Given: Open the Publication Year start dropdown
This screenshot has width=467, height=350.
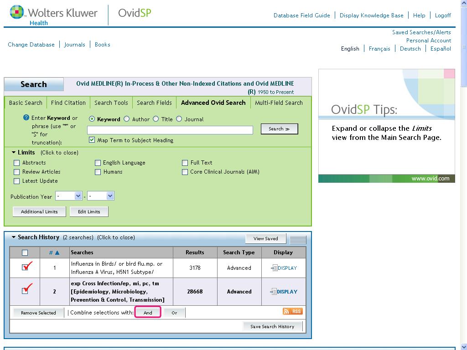Looking at the screenshot, I should tap(69, 196).
